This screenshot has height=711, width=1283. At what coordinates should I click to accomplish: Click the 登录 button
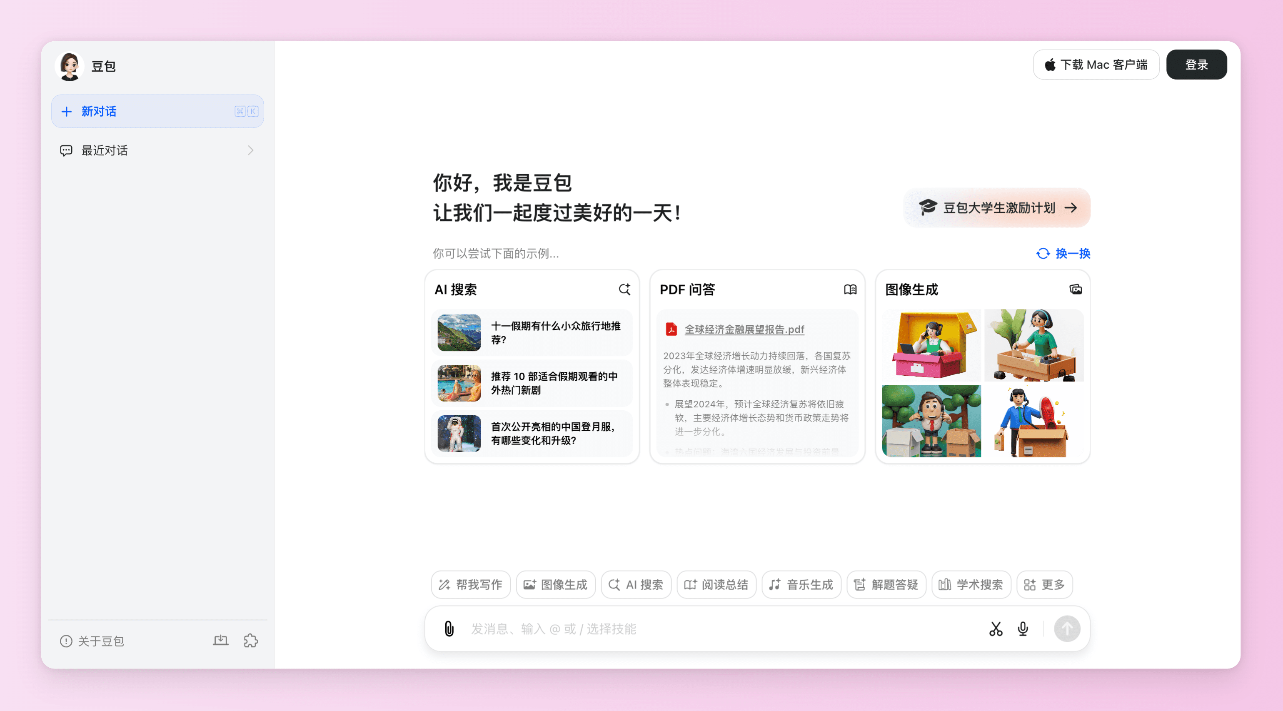(x=1196, y=65)
